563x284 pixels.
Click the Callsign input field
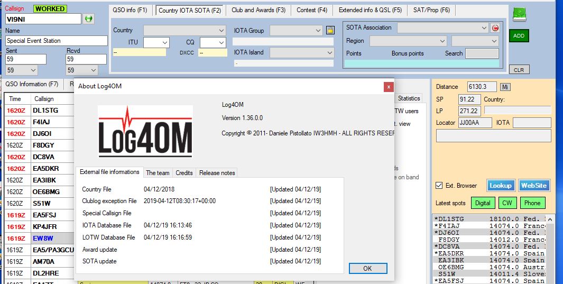pos(43,19)
